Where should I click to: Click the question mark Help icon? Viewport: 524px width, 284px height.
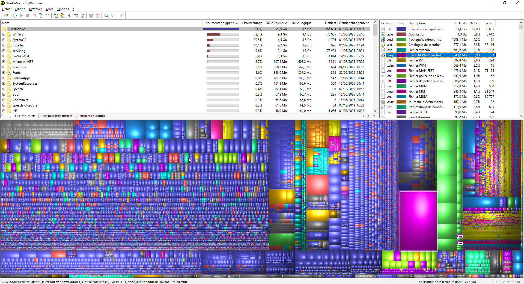(121, 16)
